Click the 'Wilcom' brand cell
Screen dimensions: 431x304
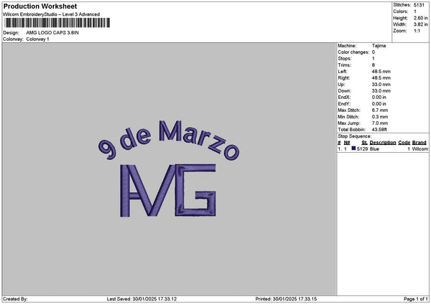pyautogui.click(x=420, y=148)
